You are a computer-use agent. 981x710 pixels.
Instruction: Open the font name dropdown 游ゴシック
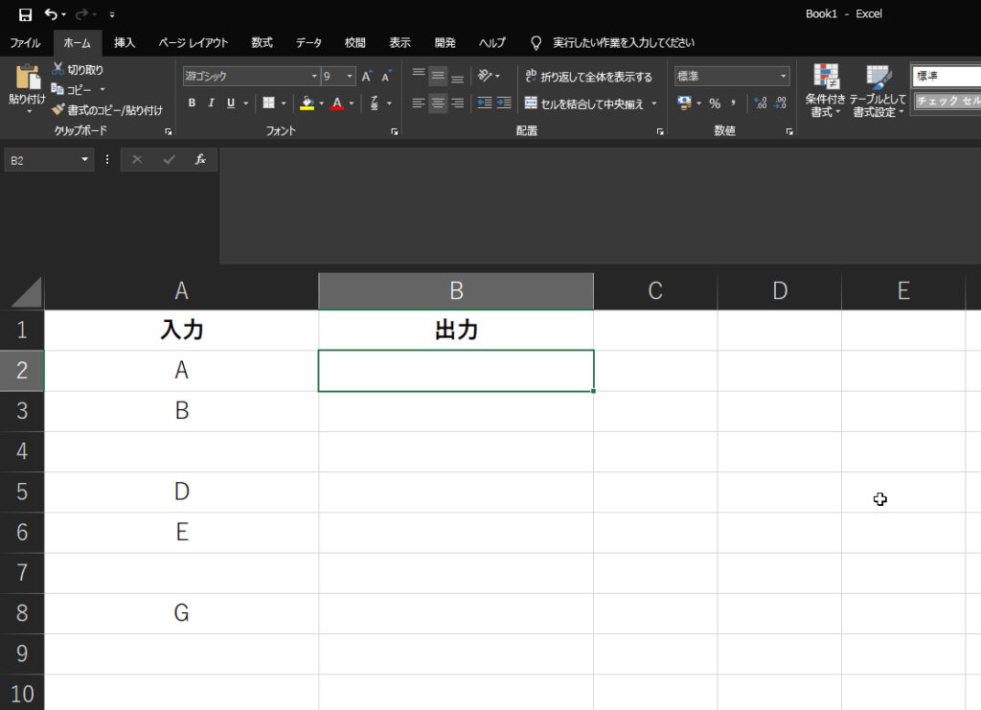pos(314,77)
